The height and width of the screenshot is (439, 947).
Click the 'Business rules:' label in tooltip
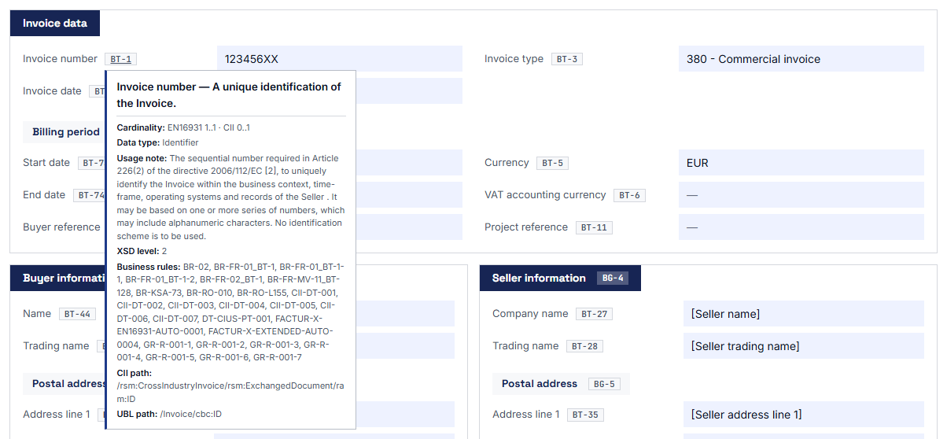click(149, 267)
